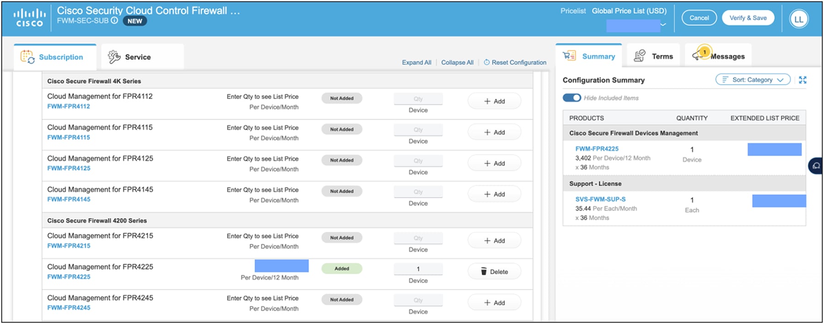Open info icon beside FWM-SEC-SUB
This screenshot has width=824, height=324.
click(x=114, y=21)
